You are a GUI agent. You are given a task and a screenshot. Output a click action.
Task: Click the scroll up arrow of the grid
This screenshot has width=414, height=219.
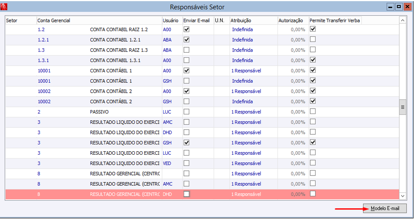click(402, 20)
